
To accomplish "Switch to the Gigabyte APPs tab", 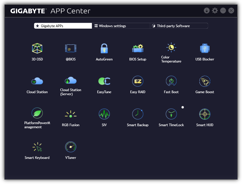I will 63,26.
